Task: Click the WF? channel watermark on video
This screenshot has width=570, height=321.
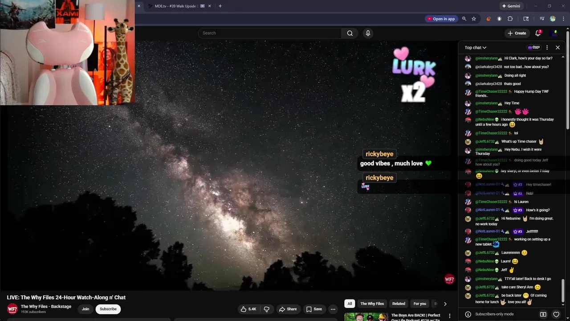Action: click(449, 280)
